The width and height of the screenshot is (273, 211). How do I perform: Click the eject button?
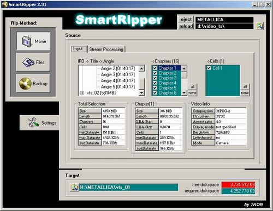pyautogui.click(x=186, y=20)
